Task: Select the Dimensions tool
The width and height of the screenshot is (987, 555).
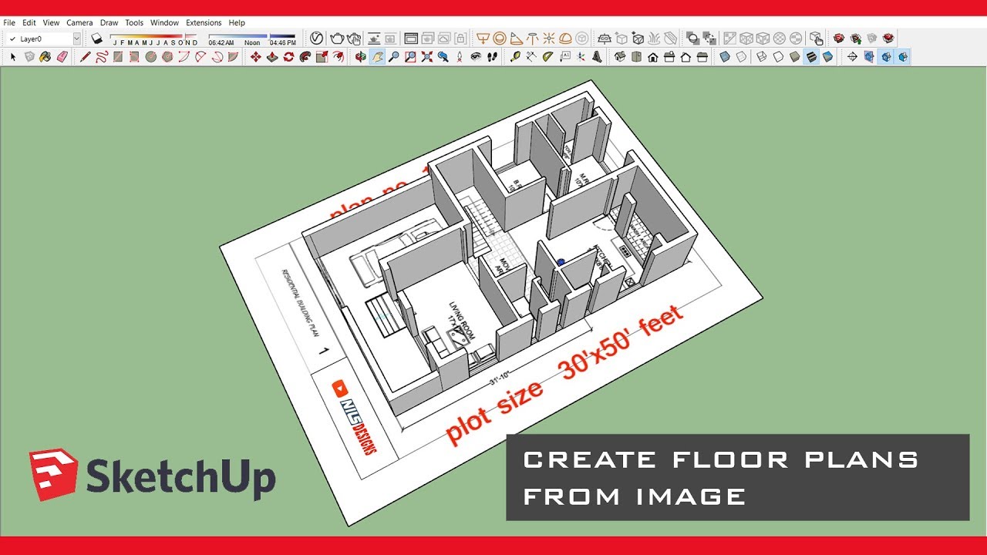Action: (531, 57)
